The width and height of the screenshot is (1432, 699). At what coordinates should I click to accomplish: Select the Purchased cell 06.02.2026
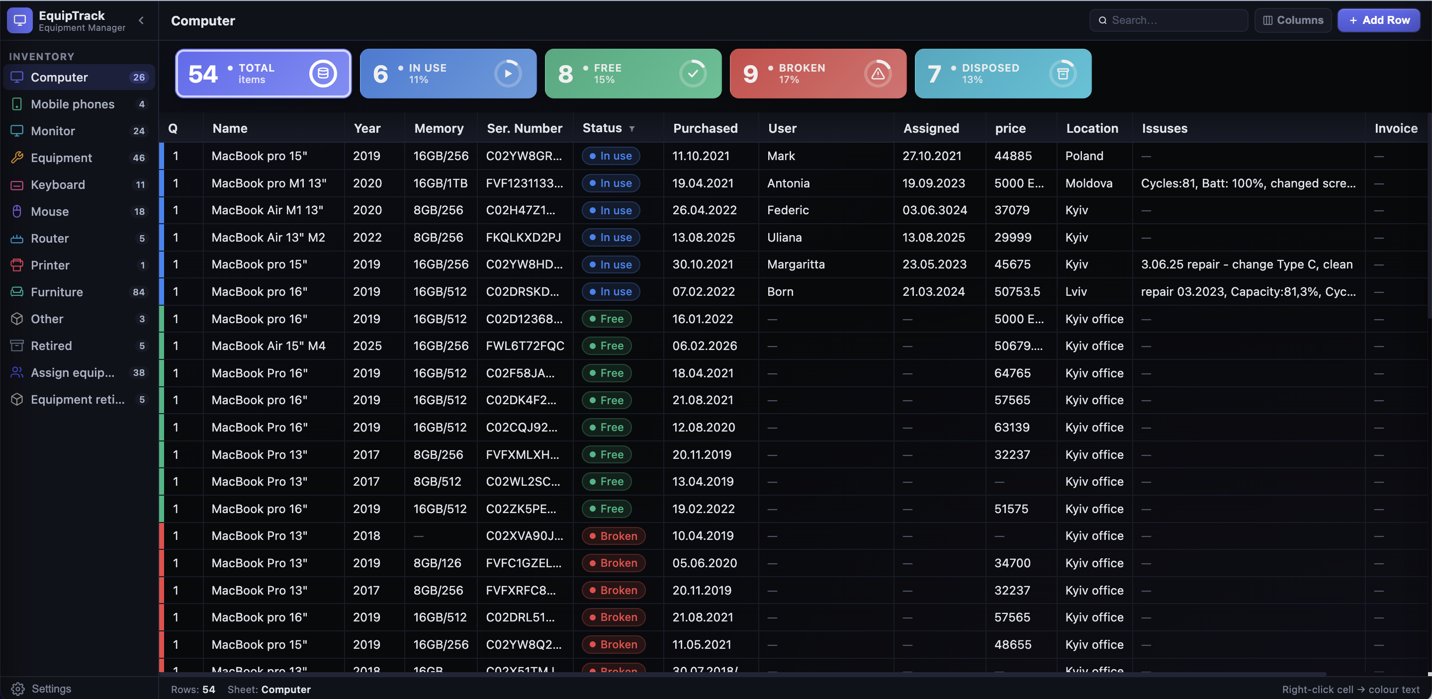(711, 346)
